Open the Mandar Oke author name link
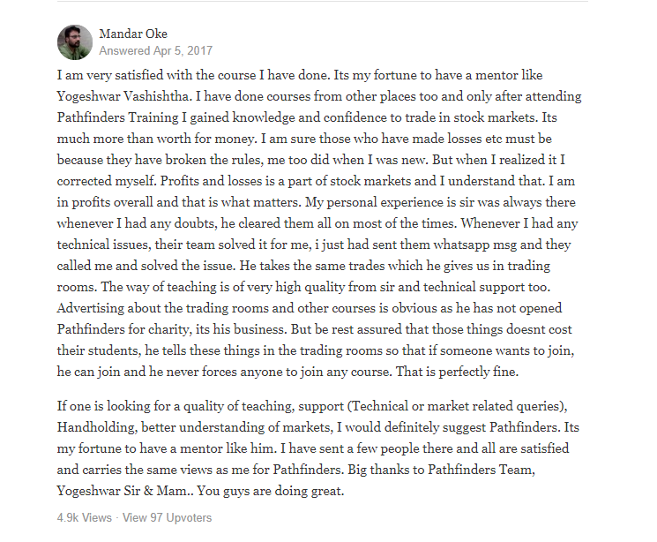The width and height of the screenshot is (657, 542). tap(133, 34)
